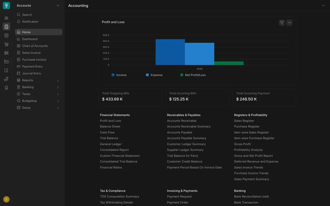Expand the Banking section in the sidebar
The width and height of the screenshot is (330, 206).
tap(39, 87)
